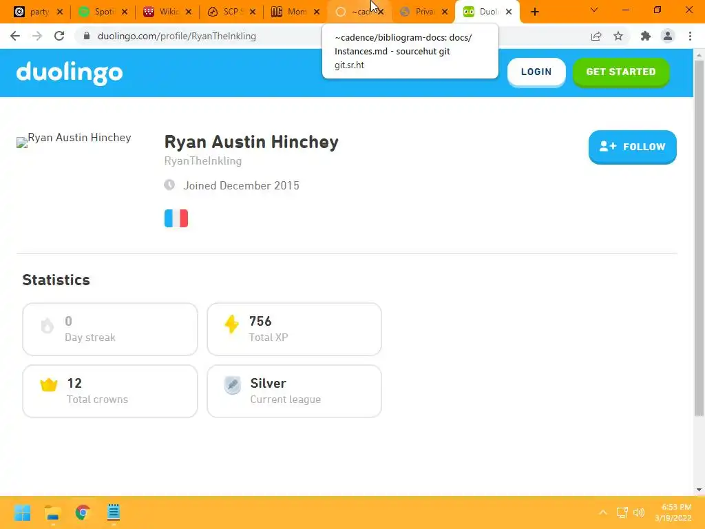
Task: Click the crown Total crowns icon
Action: (x=49, y=384)
